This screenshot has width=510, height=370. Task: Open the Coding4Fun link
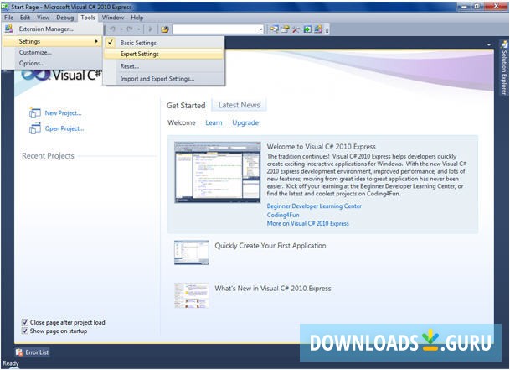click(x=283, y=215)
